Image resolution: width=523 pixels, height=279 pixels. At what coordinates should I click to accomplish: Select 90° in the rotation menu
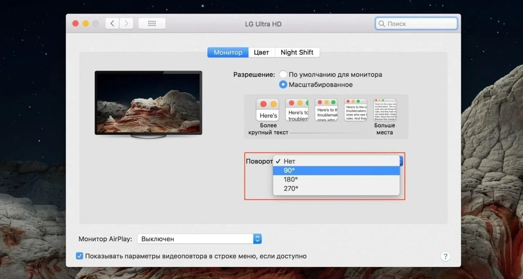[336, 170]
